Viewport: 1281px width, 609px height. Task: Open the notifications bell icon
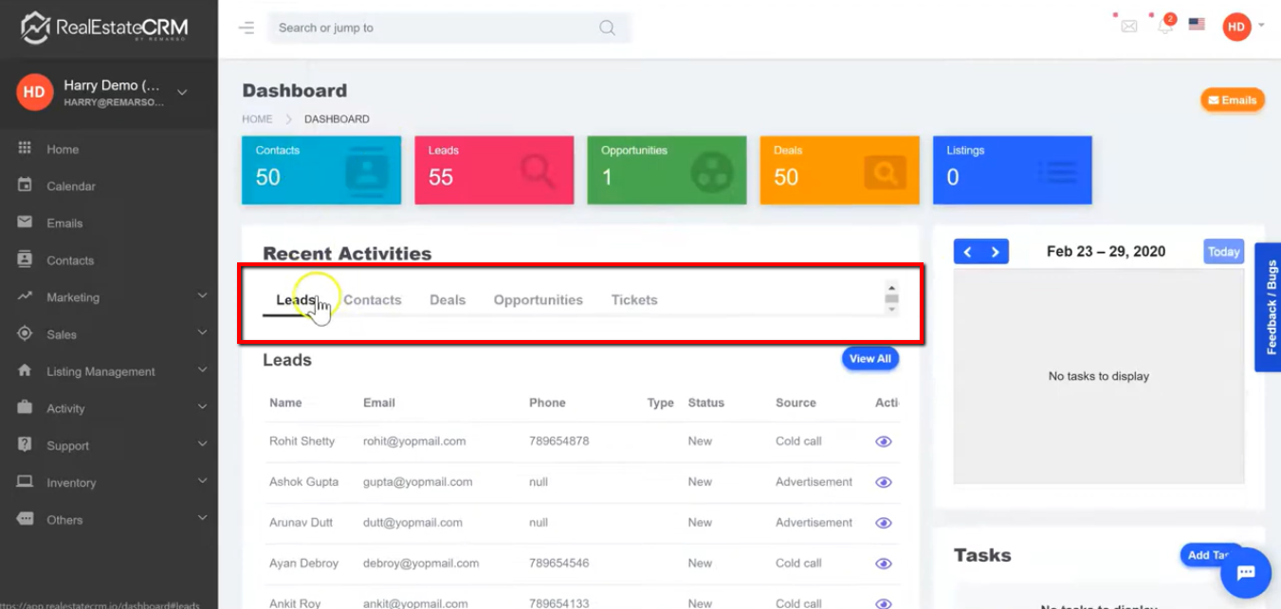[1165, 27]
